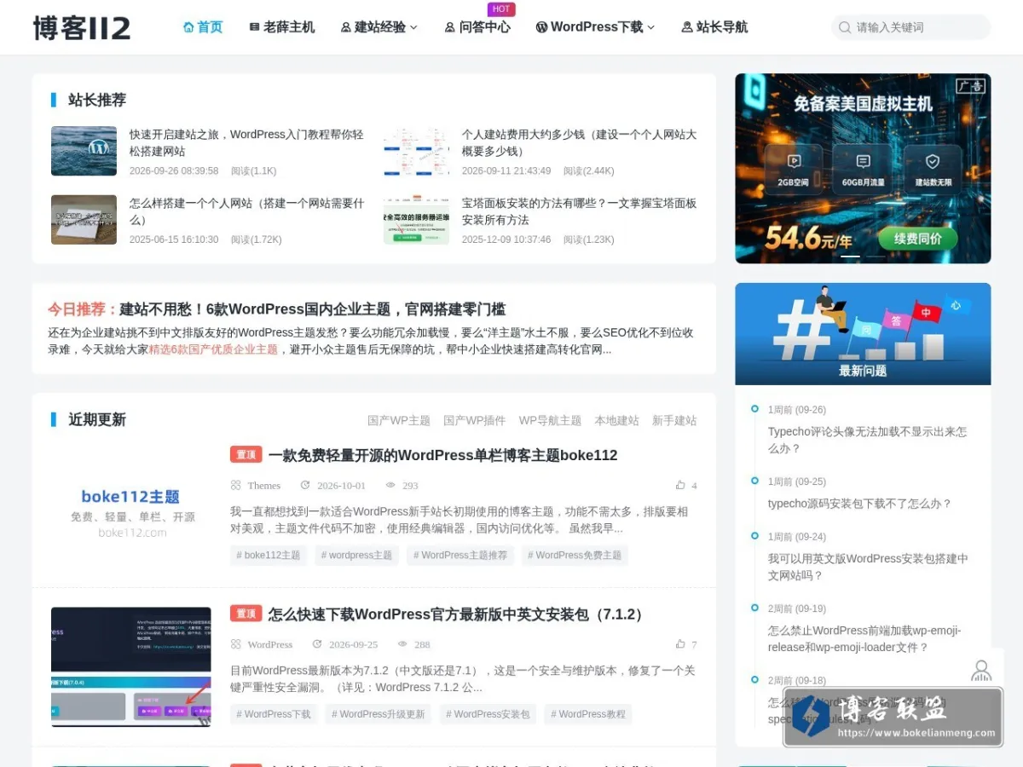Image resolution: width=1023 pixels, height=767 pixels.
Task: Expand the 建站经验 dropdown menu
Action: [379, 27]
